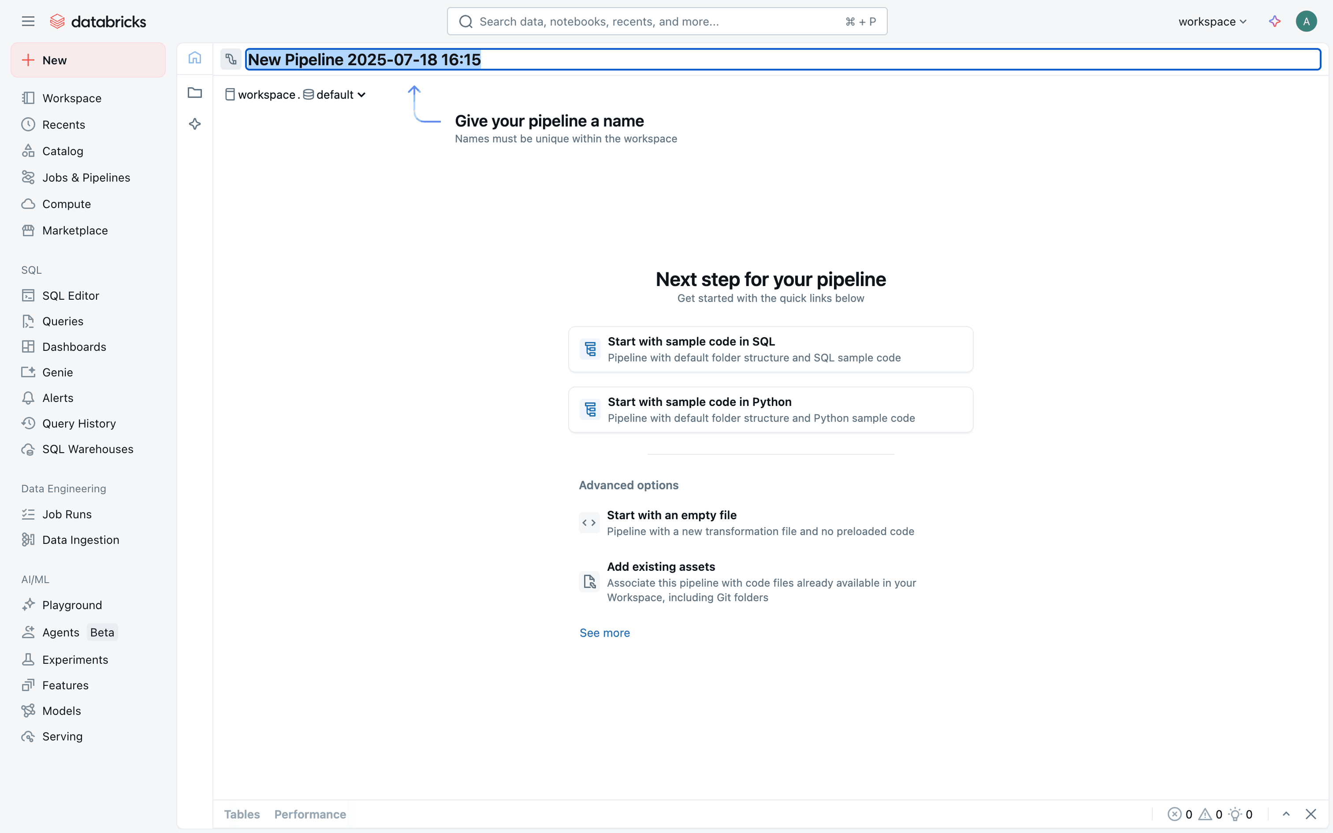Click the pipeline icon beside name field
Viewport: 1333px width, 833px height.
pos(231,59)
